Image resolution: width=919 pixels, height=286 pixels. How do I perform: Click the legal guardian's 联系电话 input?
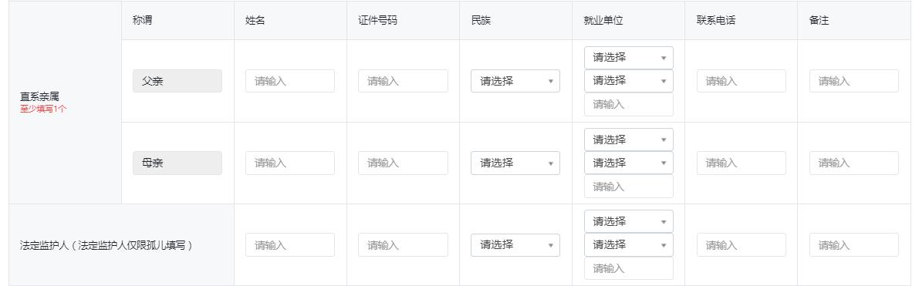741,245
